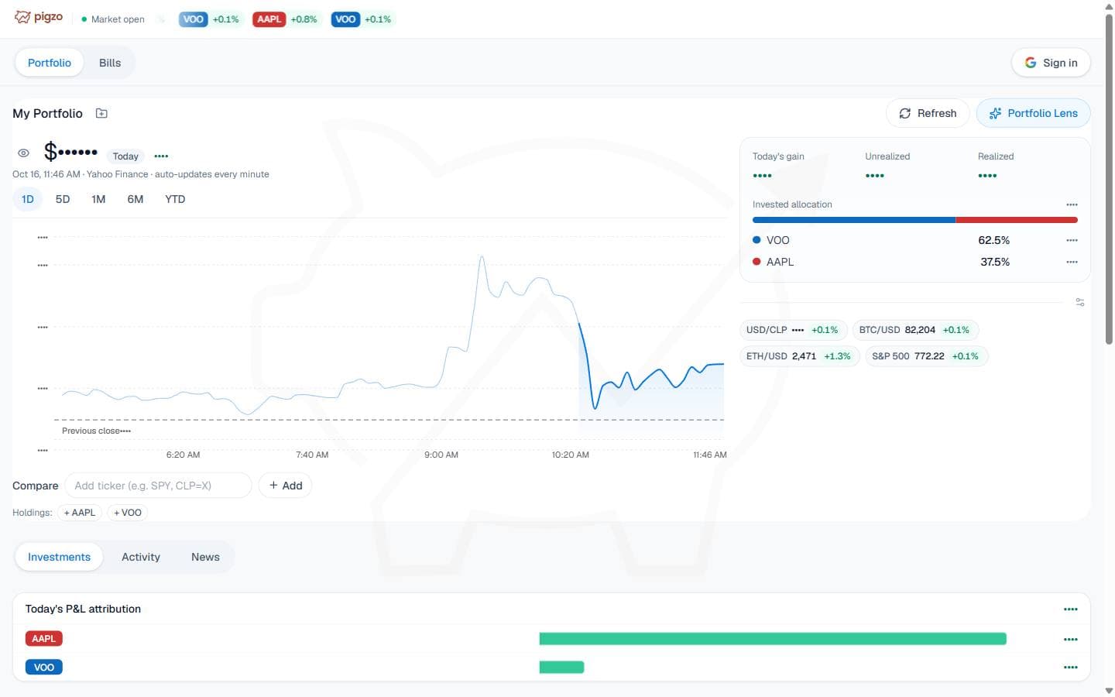Click the new-folder icon beside My Portfolio

click(x=101, y=113)
